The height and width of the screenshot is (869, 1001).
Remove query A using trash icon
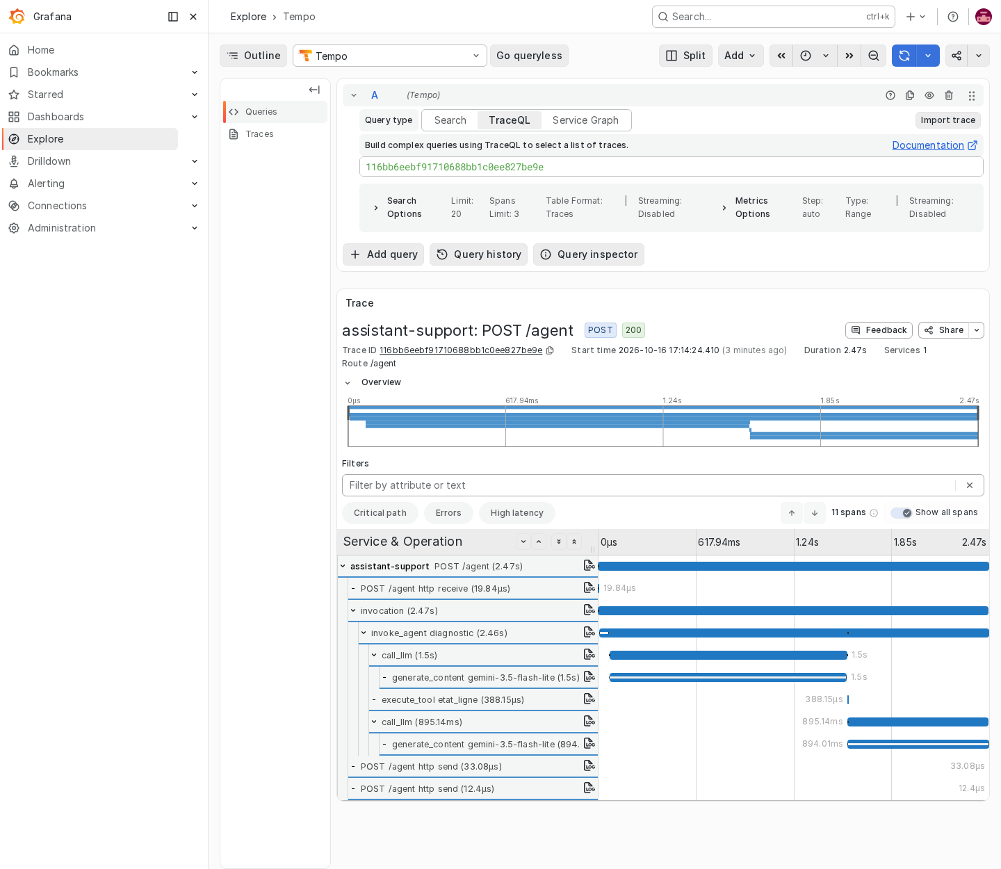tap(949, 95)
